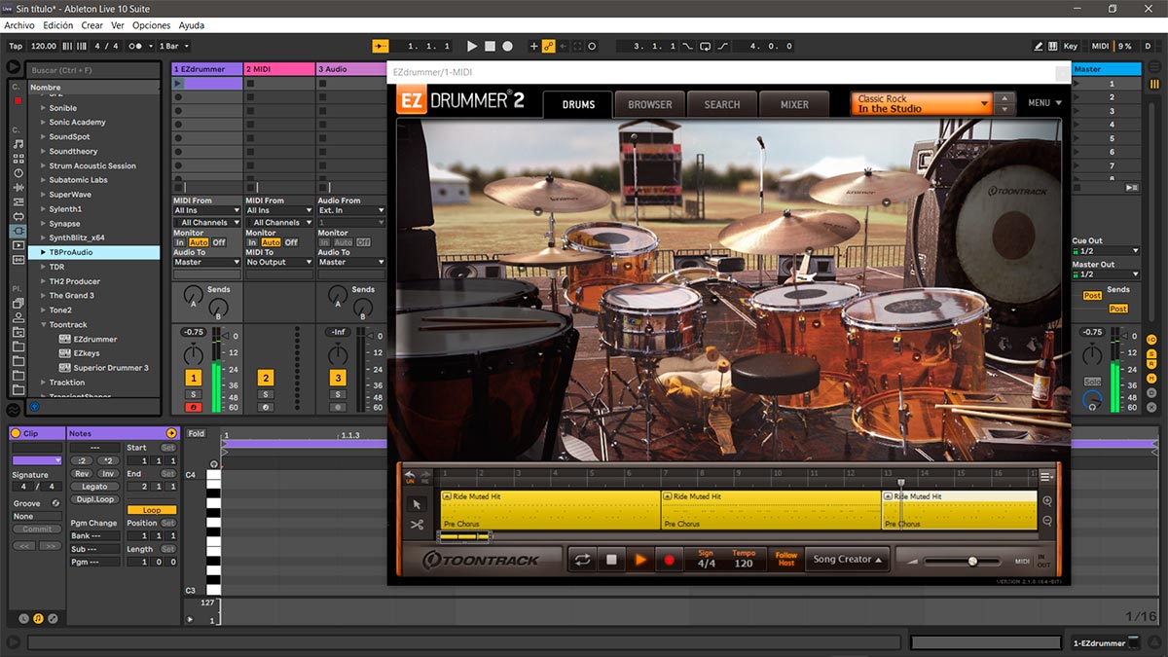Screen dimensions: 1168x657
Task: Arm track 1 EZdrummer for recording
Action: pyautogui.click(x=193, y=407)
